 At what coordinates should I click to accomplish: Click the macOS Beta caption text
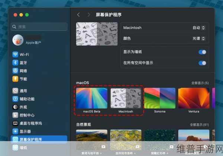pos(92,112)
